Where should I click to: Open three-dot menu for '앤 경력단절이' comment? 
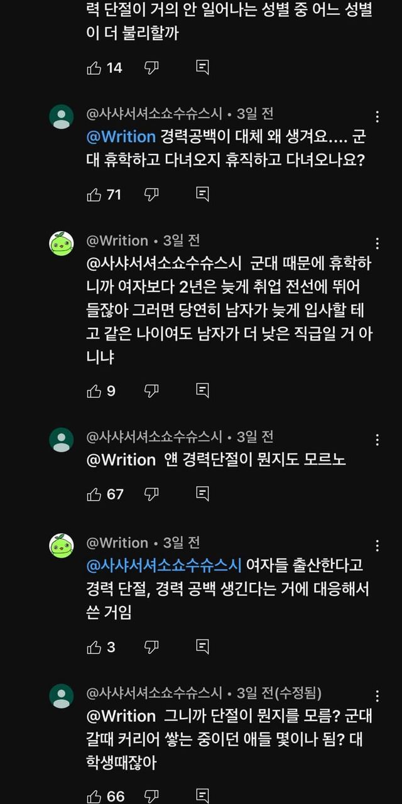coord(377,440)
